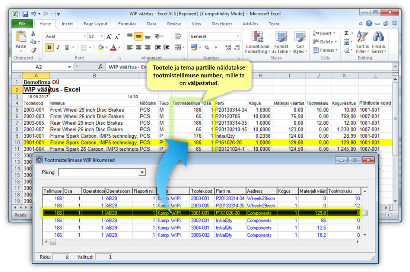Click the Format Painter brush icon
Viewport: 410px width, 272px height.
pos(33,50)
